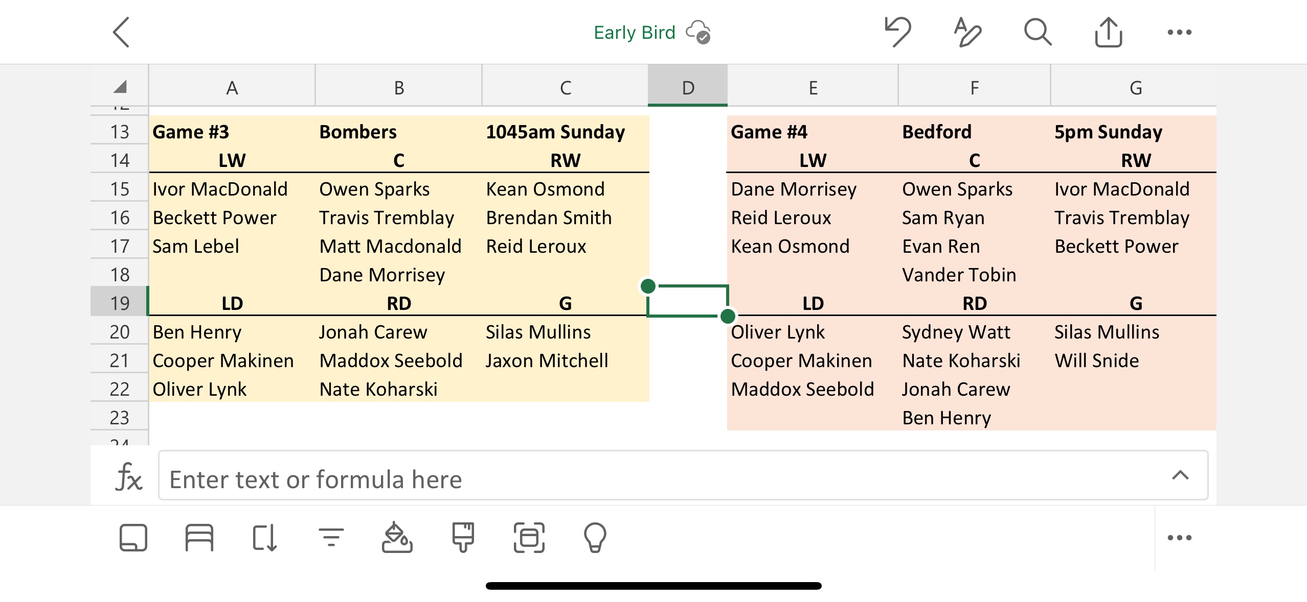1307x602 pixels.
Task: Tap the back arrow icon
Action: coord(122,32)
